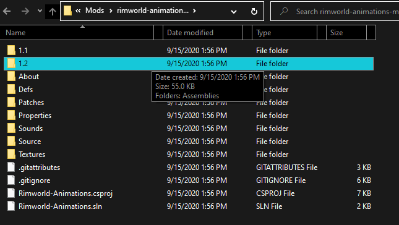This screenshot has width=399, height=225.
Task: Select rimworld-animation breadcrumb segment
Action: point(153,11)
